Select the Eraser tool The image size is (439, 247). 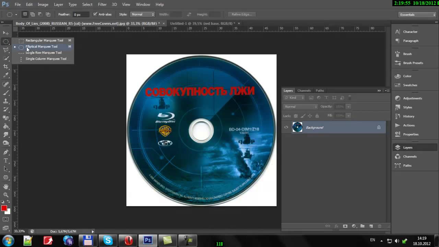pos(6,118)
